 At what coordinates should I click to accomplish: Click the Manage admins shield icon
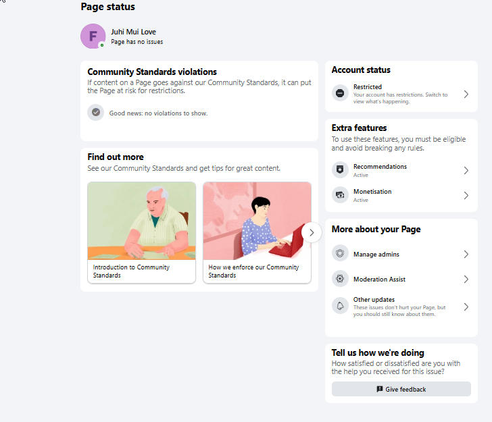340,253
